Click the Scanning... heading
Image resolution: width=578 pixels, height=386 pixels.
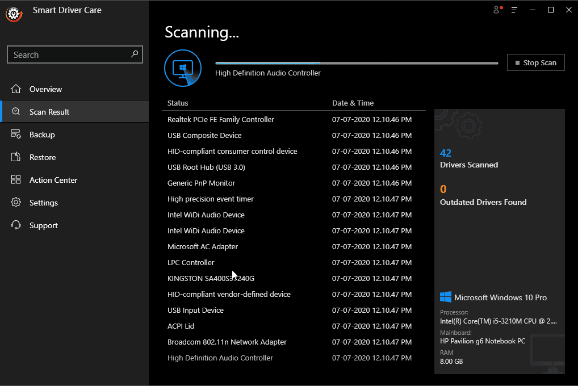click(202, 32)
